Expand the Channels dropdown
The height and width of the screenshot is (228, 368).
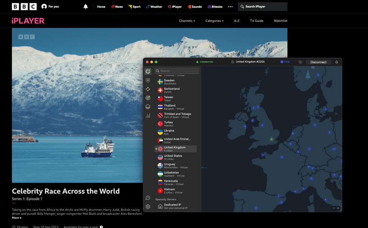pyautogui.click(x=187, y=20)
